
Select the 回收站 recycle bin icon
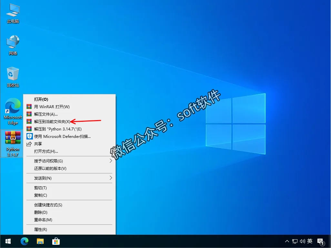pos(13,77)
